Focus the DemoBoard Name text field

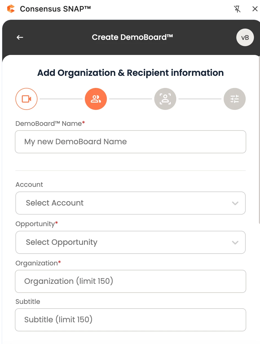coord(131,142)
